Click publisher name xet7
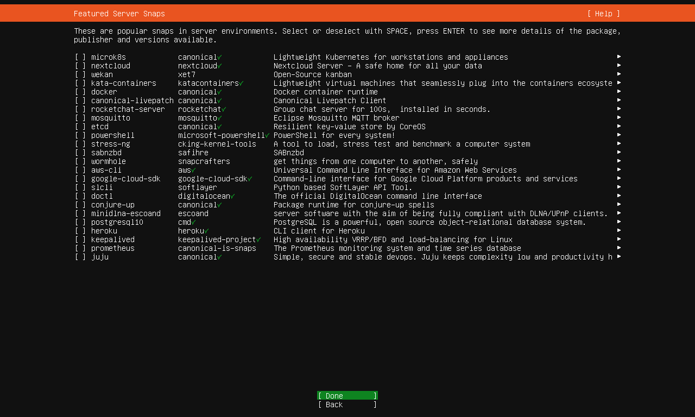 187,74
